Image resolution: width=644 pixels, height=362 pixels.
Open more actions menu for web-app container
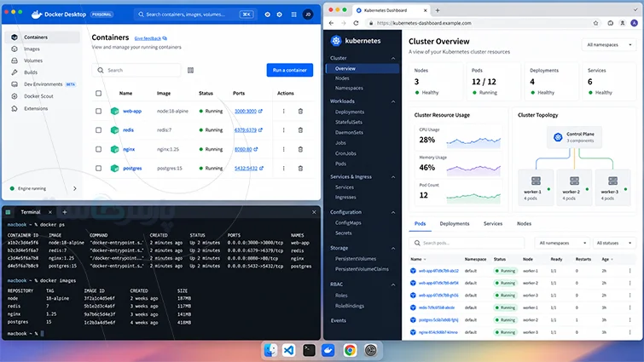point(283,111)
